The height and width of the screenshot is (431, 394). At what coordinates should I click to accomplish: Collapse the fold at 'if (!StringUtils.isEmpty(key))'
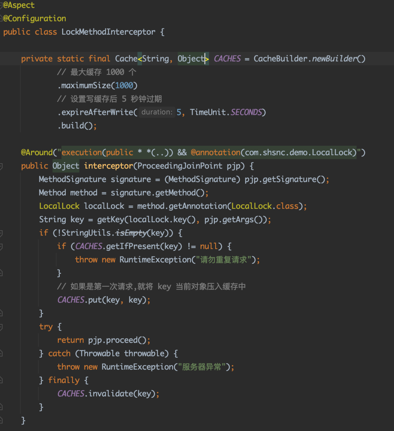(1, 234)
